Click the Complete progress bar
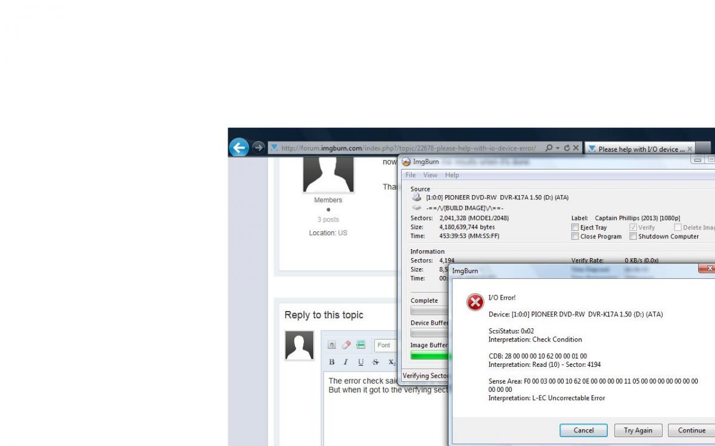The height and width of the screenshot is (446, 715). pos(429,310)
